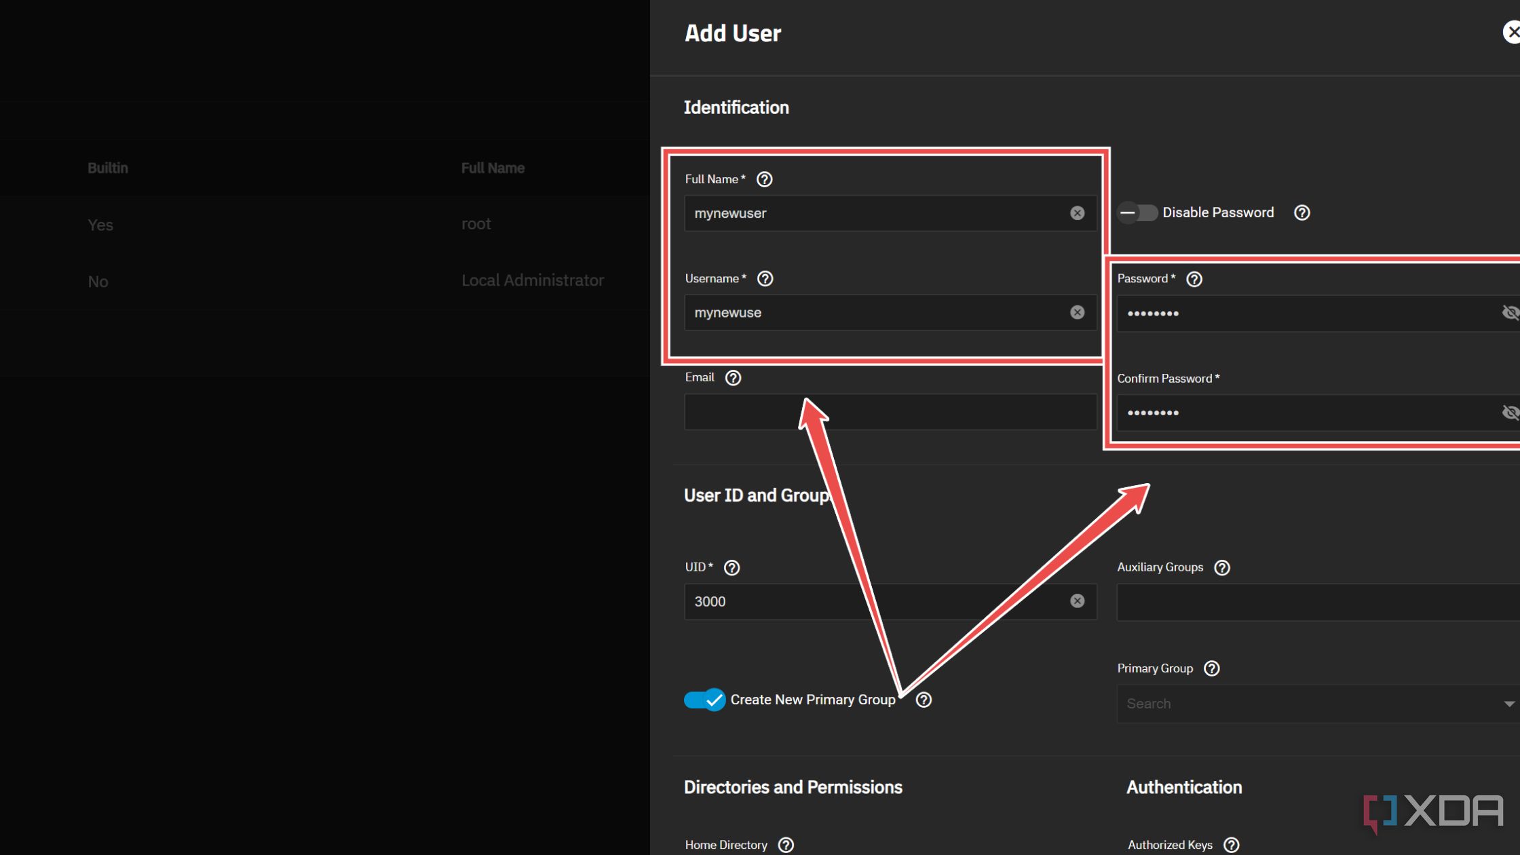Click the help icon next to Auxiliary Groups
This screenshot has height=855, width=1520.
pos(1223,567)
